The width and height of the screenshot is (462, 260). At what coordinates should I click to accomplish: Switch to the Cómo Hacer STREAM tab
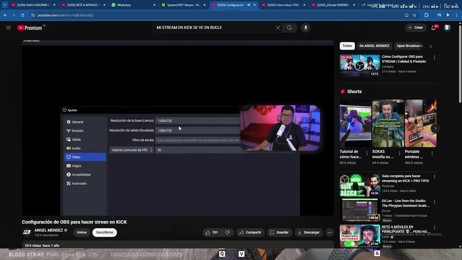point(283,5)
